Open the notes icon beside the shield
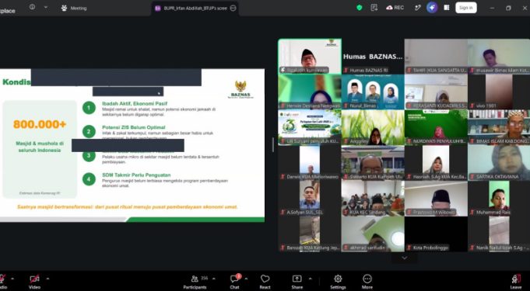530x291 pixels. [x=374, y=8]
